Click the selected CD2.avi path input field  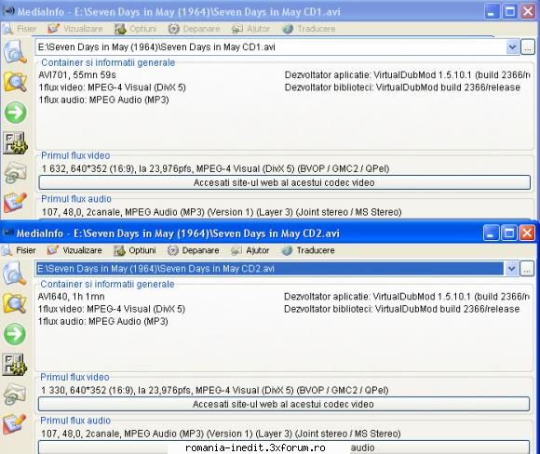(269, 269)
